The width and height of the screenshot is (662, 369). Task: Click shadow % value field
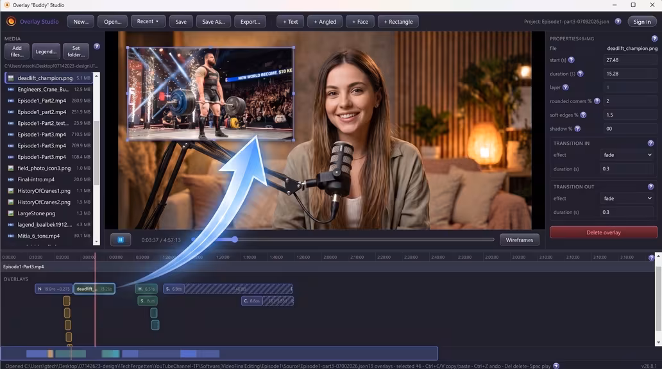tap(629, 129)
